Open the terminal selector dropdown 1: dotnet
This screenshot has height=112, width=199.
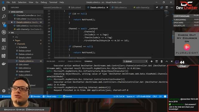click(x=135, y=61)
